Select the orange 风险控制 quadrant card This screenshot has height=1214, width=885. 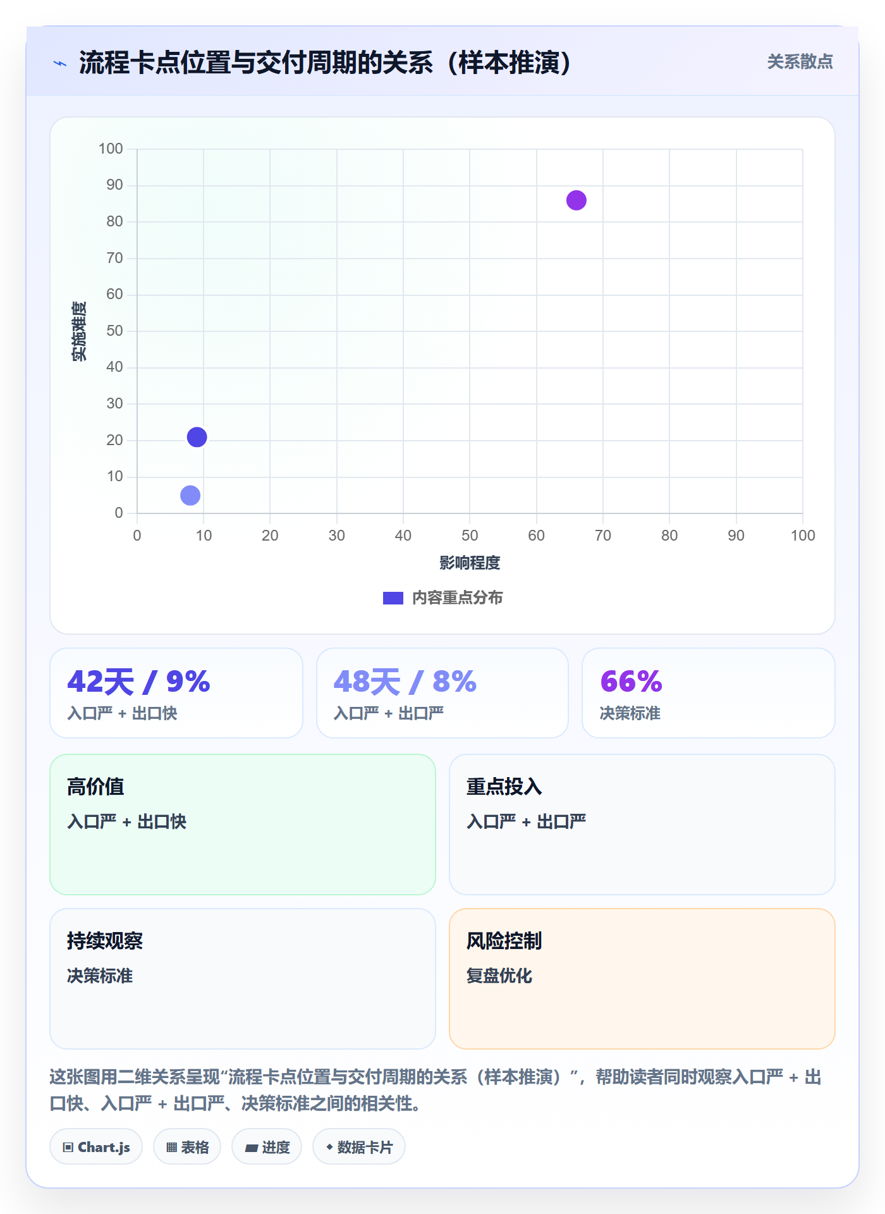(642, 979)
